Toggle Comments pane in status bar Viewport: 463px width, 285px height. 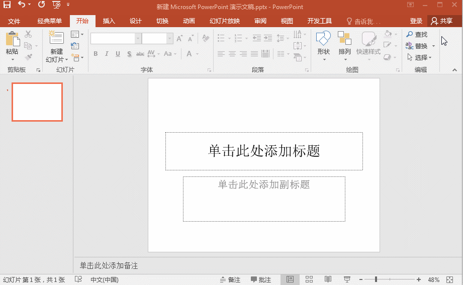point(261,279)
